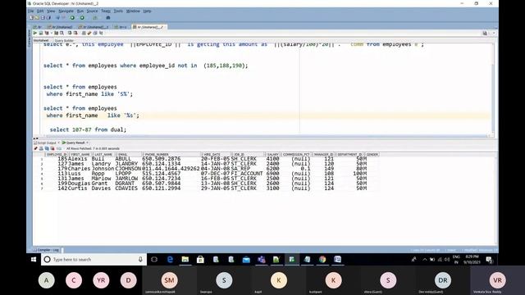Viewport: 525px width, 295px height.
Task: Click the PHONE_NUMBER column header
Action: (x=171, y=155)
